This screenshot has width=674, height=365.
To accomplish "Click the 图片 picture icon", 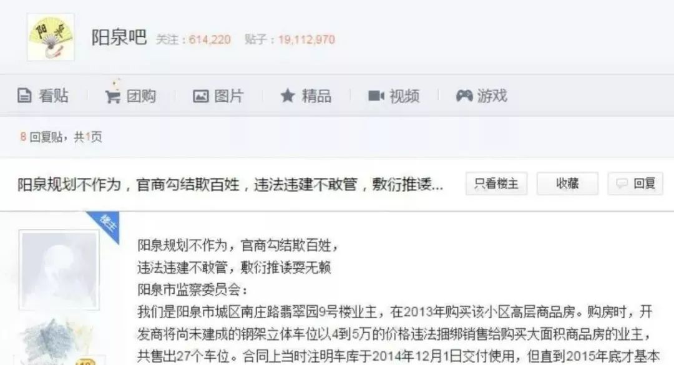I will [201, 96].
